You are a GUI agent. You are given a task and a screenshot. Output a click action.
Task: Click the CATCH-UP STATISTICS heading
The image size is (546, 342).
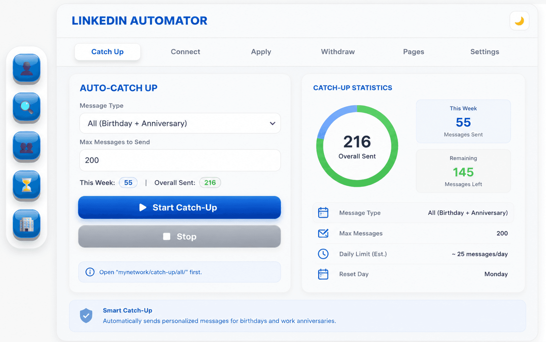click(x=353, y=88)
